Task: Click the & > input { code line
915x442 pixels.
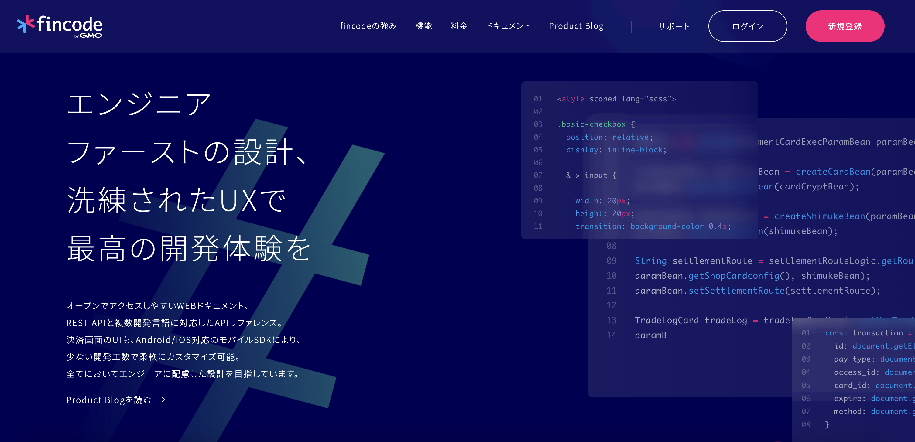Action: click(x=591, y=175)
